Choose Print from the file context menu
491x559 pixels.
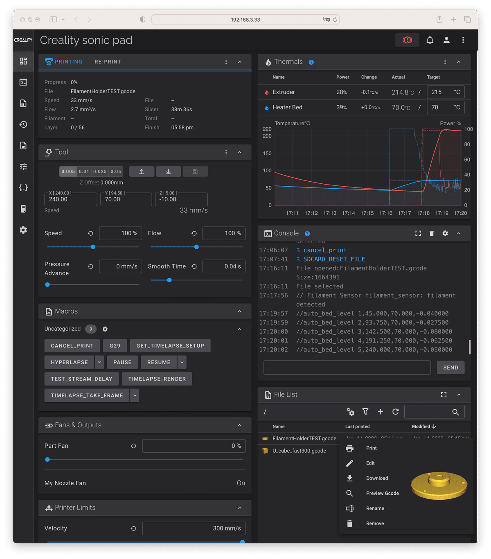tap(372, 448)
